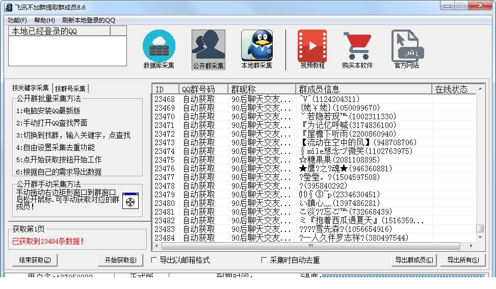This screenshot has height=289, width=496.
Task: Select row with ID 23483
Action: [x=314, y=229]
